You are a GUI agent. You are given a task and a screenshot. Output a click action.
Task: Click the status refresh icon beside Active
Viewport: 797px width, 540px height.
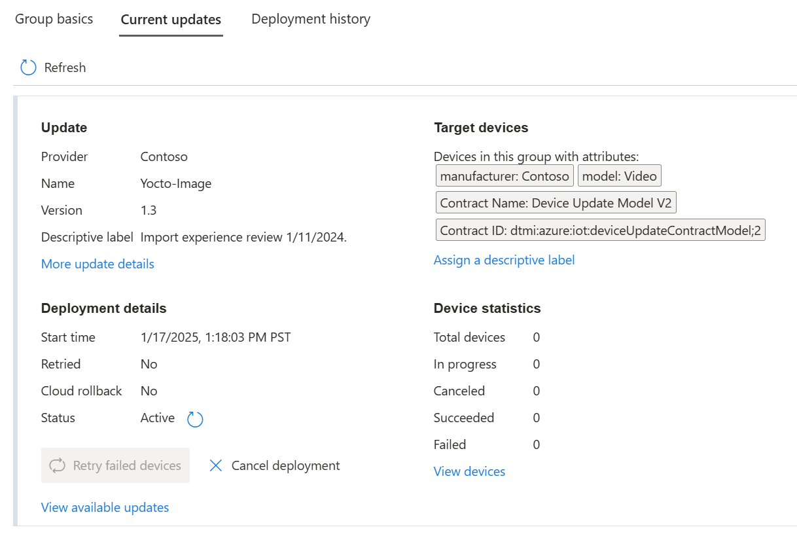coord(195,419)
